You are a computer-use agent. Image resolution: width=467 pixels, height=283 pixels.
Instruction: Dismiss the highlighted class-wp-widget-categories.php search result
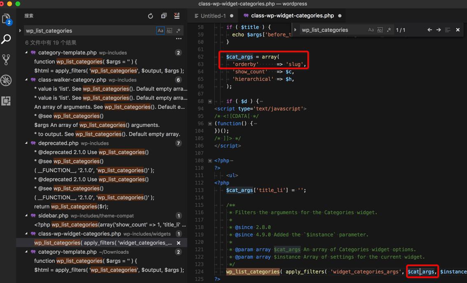(179, 243)
